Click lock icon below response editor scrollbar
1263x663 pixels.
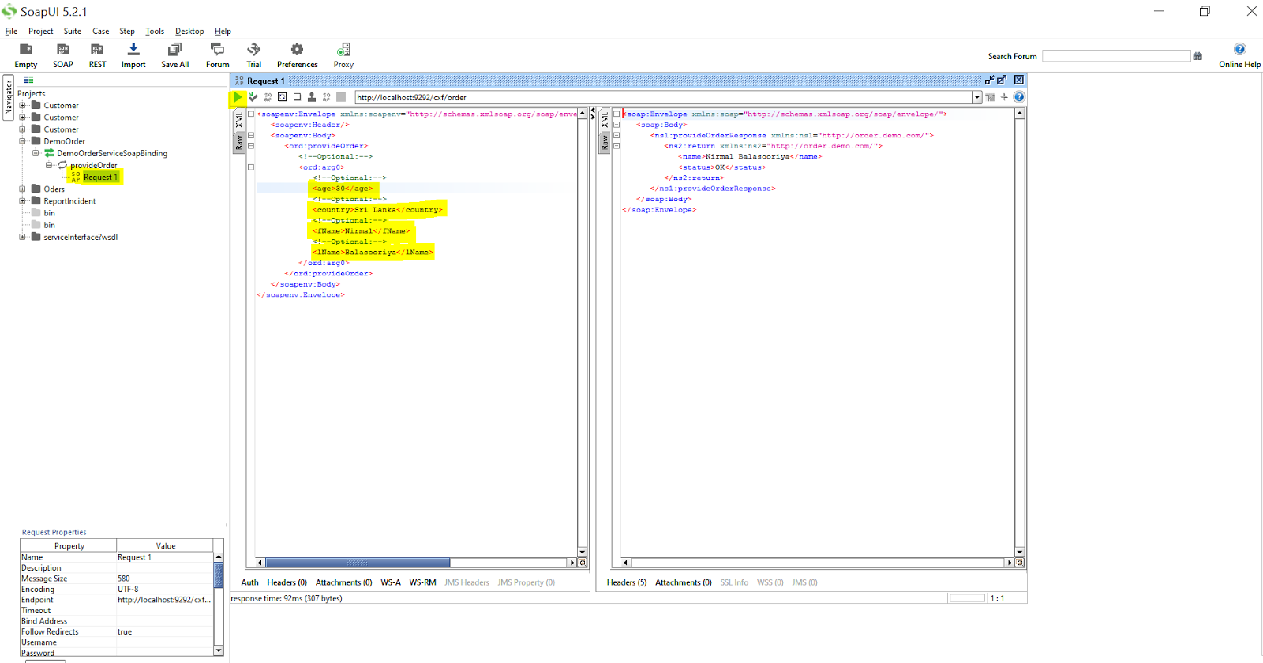click(1020, 563)
